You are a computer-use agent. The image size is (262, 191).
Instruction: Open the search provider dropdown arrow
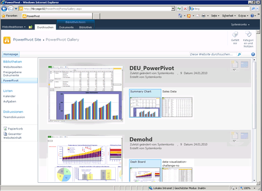click(x=257, y=9)
